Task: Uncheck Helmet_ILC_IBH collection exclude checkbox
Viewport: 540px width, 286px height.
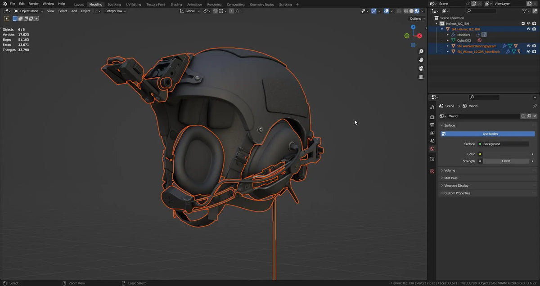Action: tap(523, 23)
